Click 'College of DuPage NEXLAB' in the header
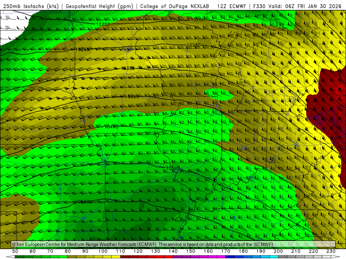The image size is (346, 259). (174, 6)
